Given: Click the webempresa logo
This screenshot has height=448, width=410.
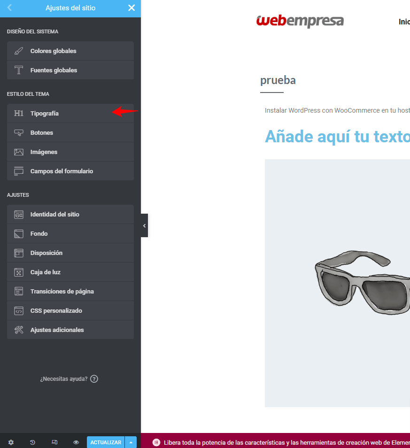Looking at the screenshot, I should (x=300, y=21).
